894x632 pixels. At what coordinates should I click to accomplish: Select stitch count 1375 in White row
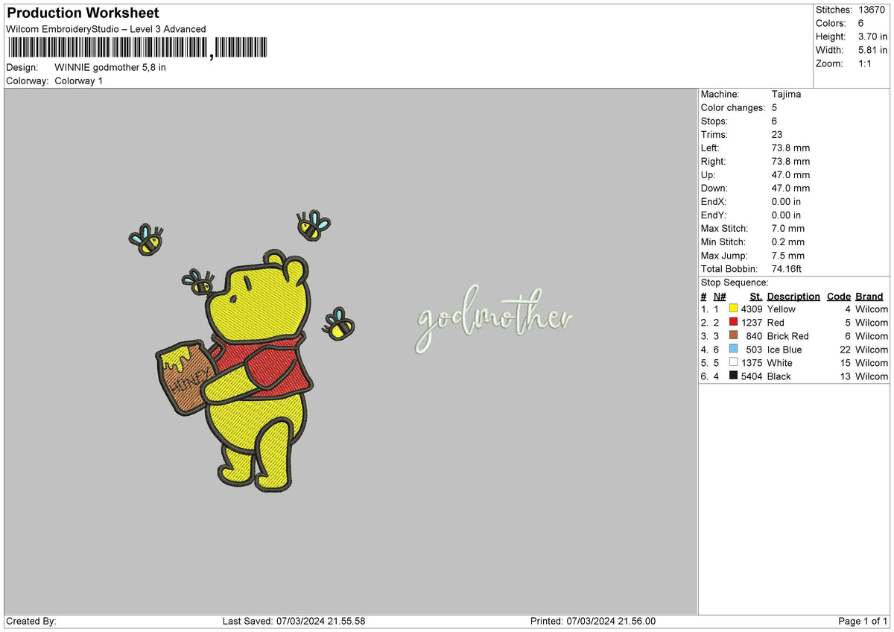click(x=752, y=362)
